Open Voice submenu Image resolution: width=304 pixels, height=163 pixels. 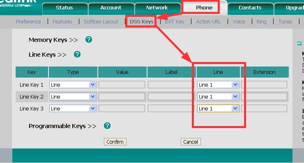239,21
